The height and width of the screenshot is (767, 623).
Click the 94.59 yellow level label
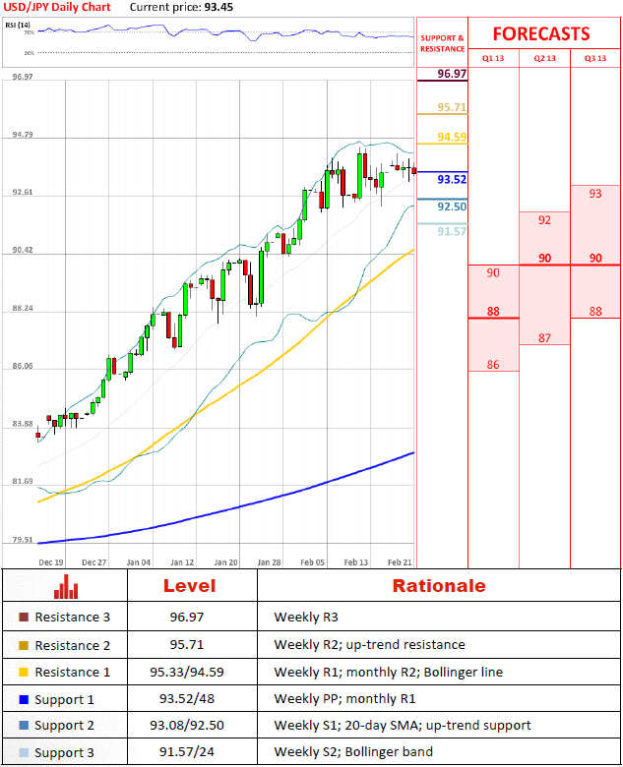pos(452,137)
